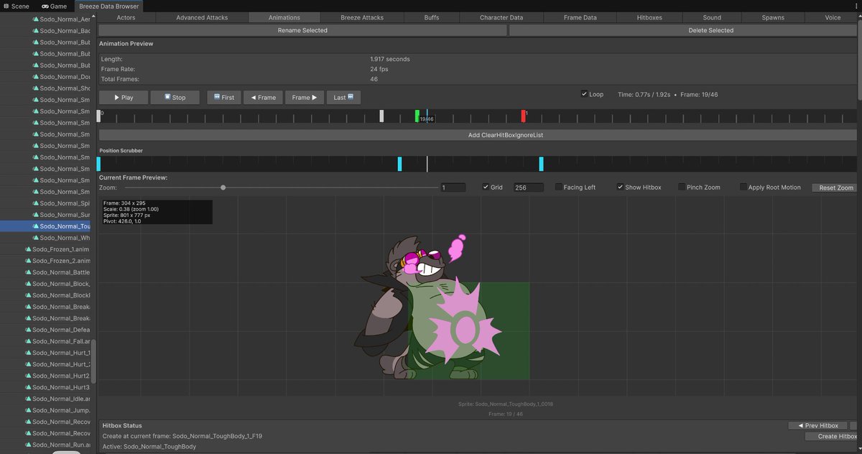Toggle the Show Hitbox checkbox
The height and width of the screenshot is (454, 862).
pyautogui.click(x=621, y=187)
